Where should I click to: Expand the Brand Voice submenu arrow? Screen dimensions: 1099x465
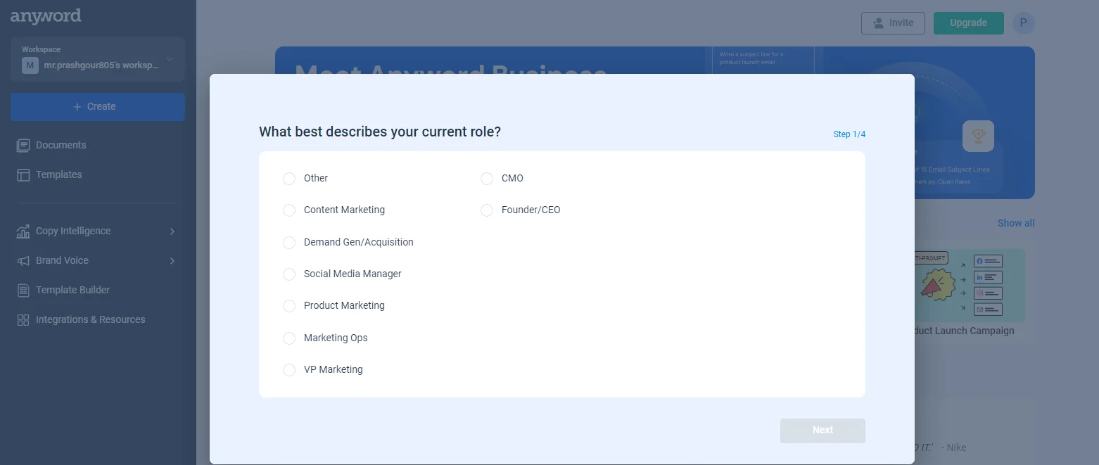(x=172, y=261)
